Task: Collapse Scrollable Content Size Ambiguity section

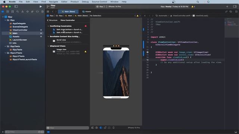Action: (48, 36)
